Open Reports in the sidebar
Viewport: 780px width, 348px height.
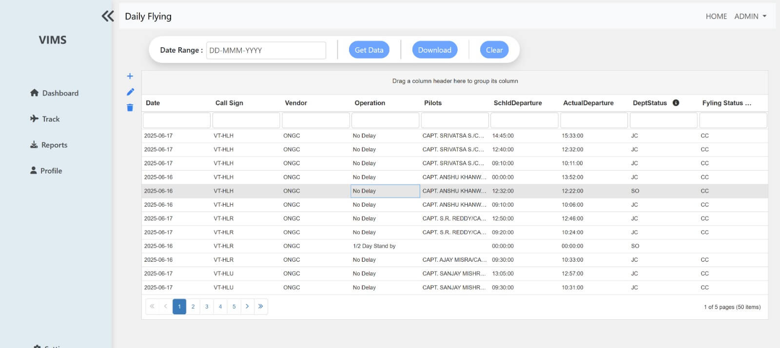(49, 145)
